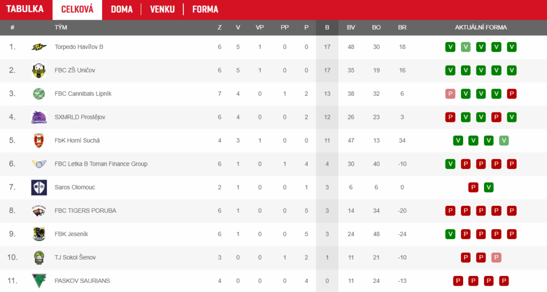Open the Saros Olomouc team name link
This screenshot has width=547, height=292.
[x=75, y=188]
